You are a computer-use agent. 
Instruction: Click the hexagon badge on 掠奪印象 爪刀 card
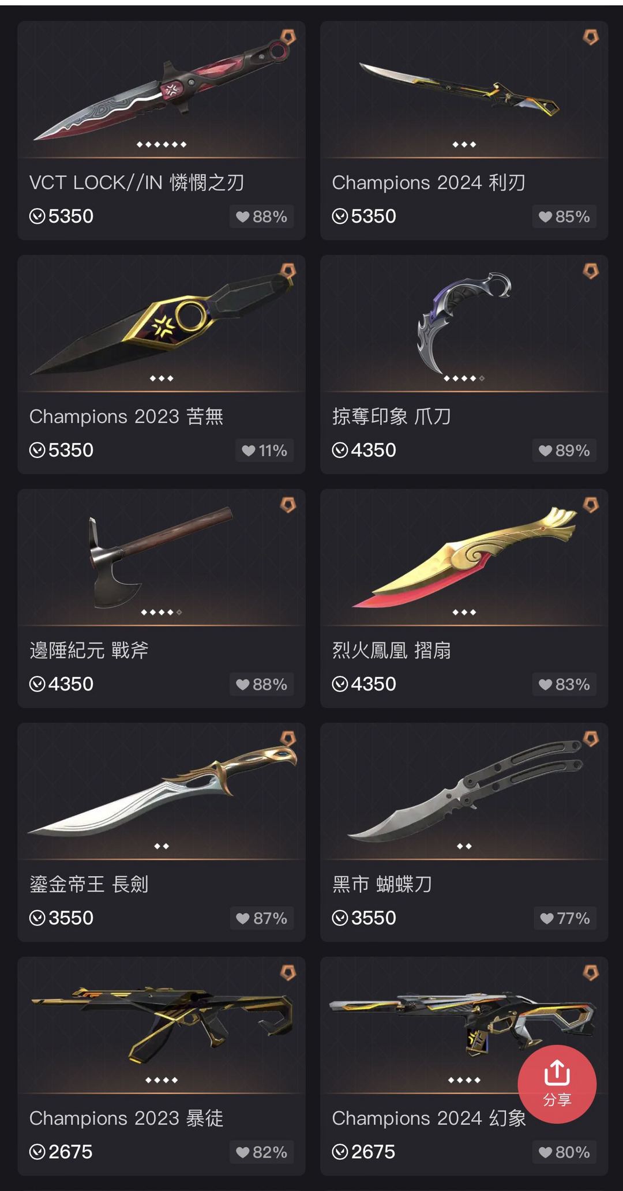(x=591, y=271)
